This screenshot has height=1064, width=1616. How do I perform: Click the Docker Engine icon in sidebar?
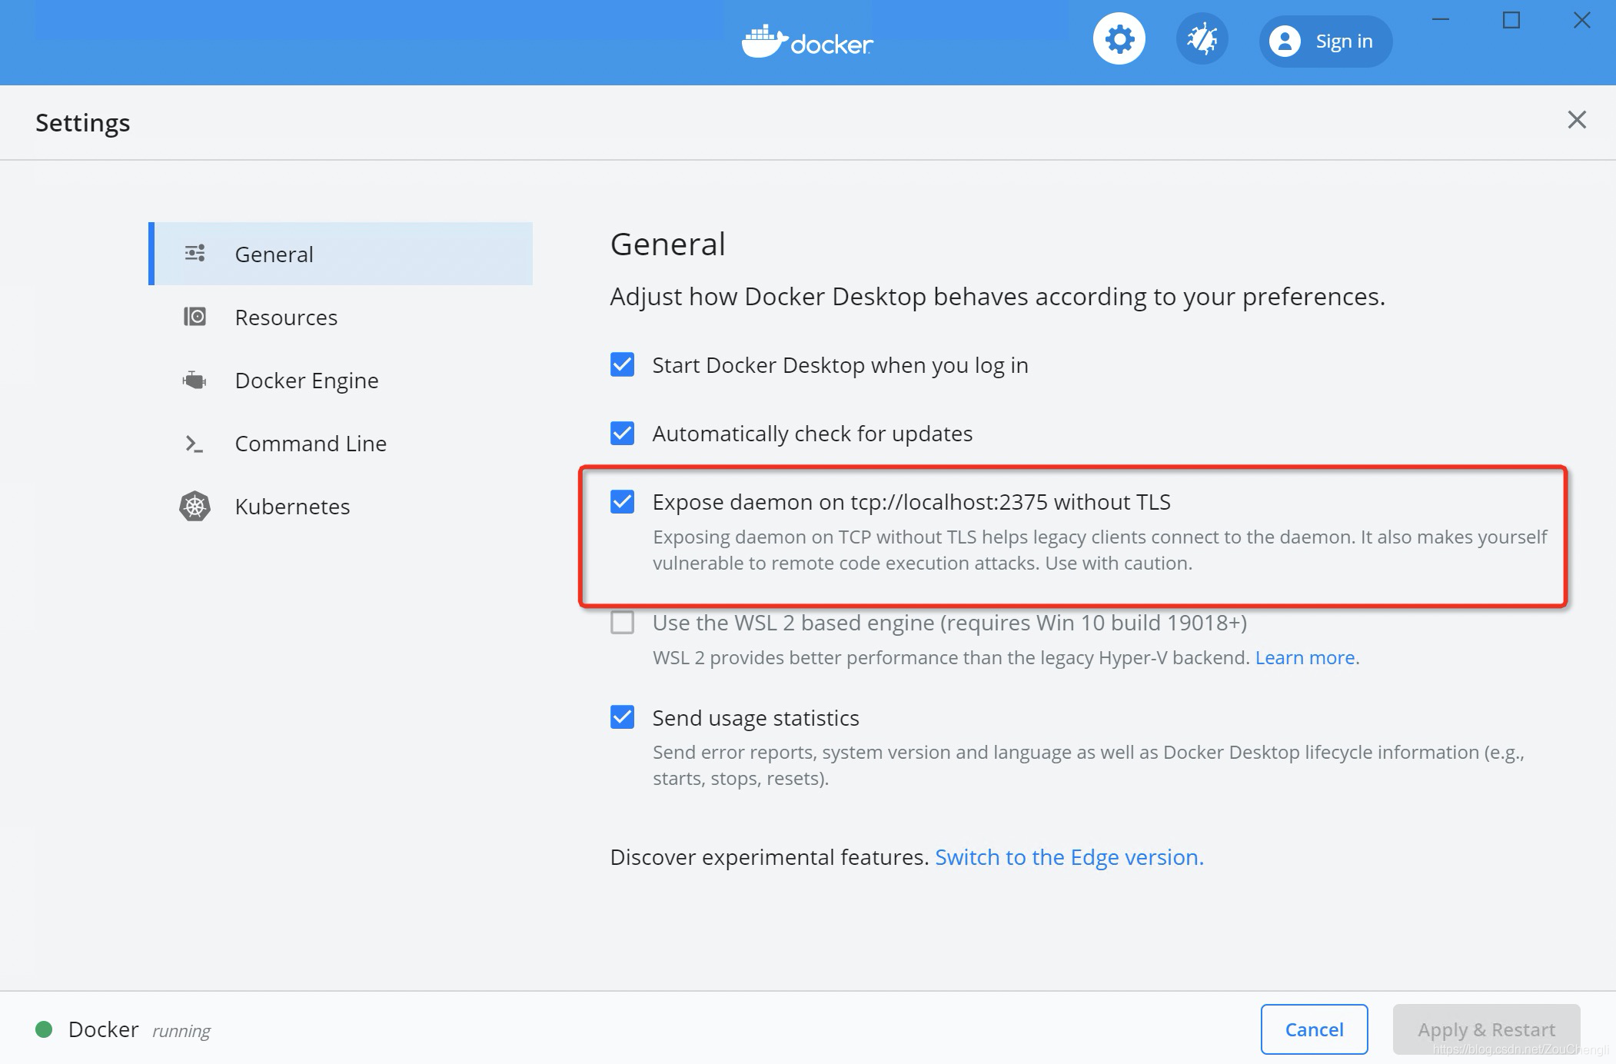pos(195,380)
